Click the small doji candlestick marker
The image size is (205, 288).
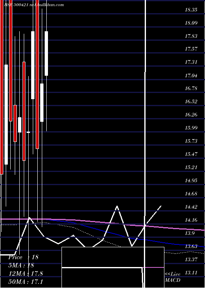(x=28, y=132)
